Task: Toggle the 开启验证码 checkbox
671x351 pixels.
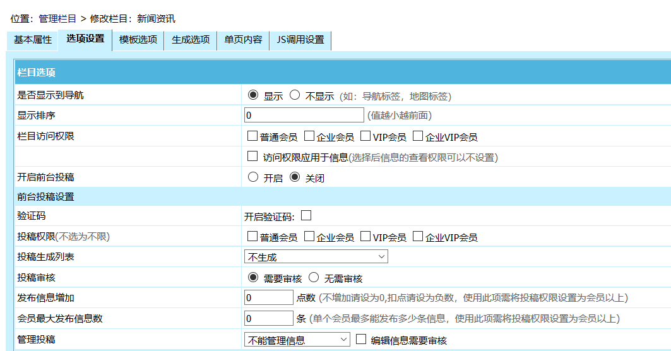Action: pos(306,215)
